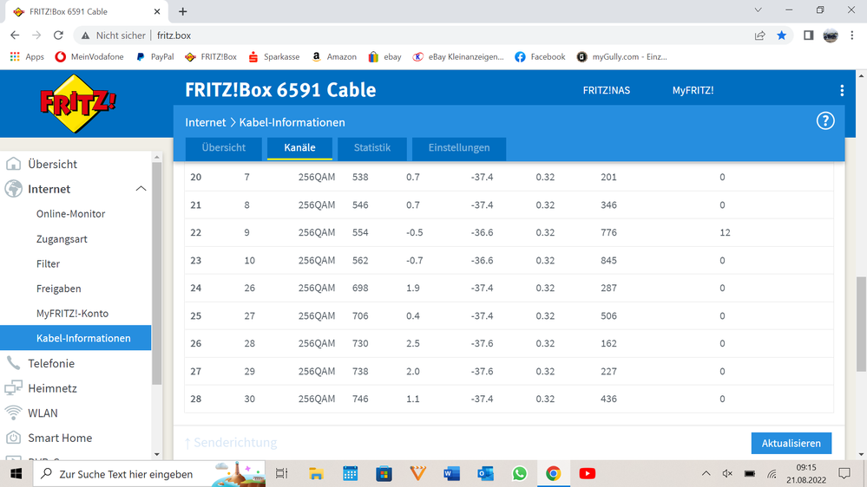This screenshot has height=487, width=867.
Task: Open the notification center icon
Action: [844, 474]
